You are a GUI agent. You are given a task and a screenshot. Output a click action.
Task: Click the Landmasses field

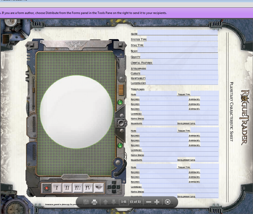[x=182, y=83]
